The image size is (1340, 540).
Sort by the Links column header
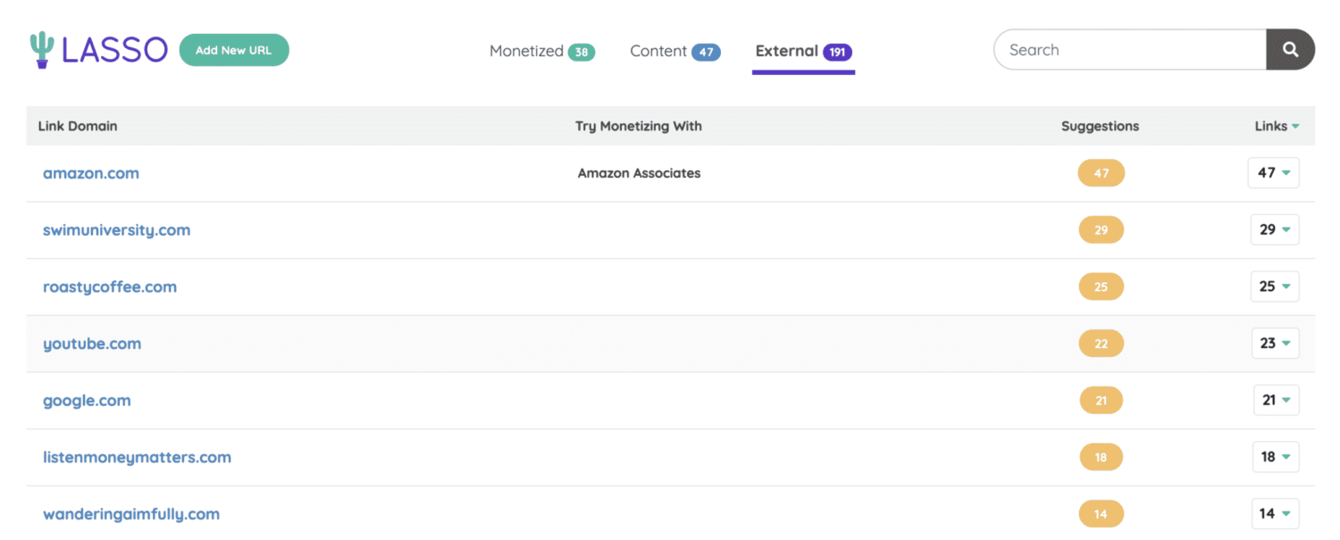[x=1277, y=126]
